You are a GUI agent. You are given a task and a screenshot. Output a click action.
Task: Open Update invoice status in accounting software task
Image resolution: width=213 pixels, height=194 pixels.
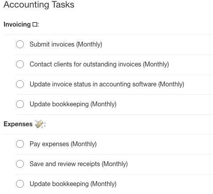107,84
